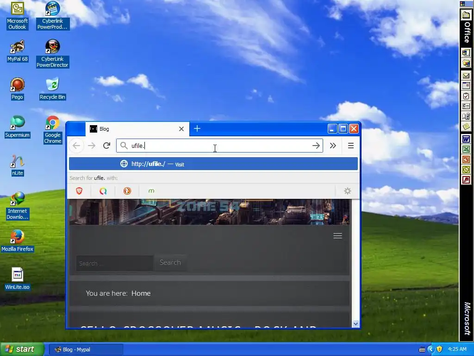Create New Note yellow sticky icon in Office bar
The image size is (474, 356).
click(466, 127)
